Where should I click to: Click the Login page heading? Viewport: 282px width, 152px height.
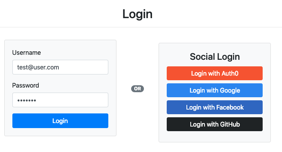coord(137,14)
